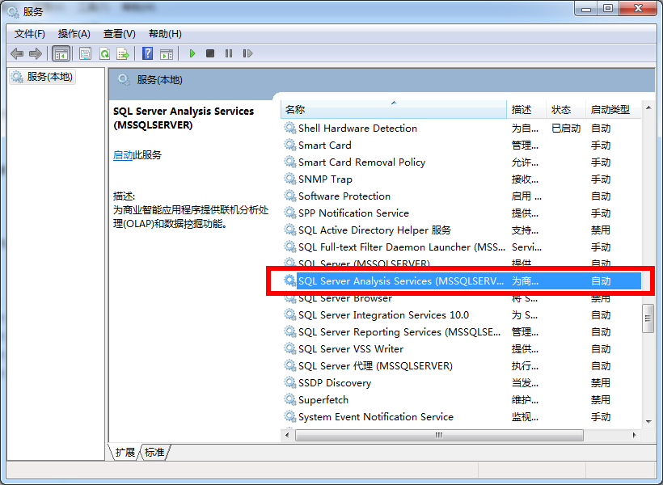
Task: Click the gear icon of Software Protection
Action: pyautogui.click(x=289, y=196)
